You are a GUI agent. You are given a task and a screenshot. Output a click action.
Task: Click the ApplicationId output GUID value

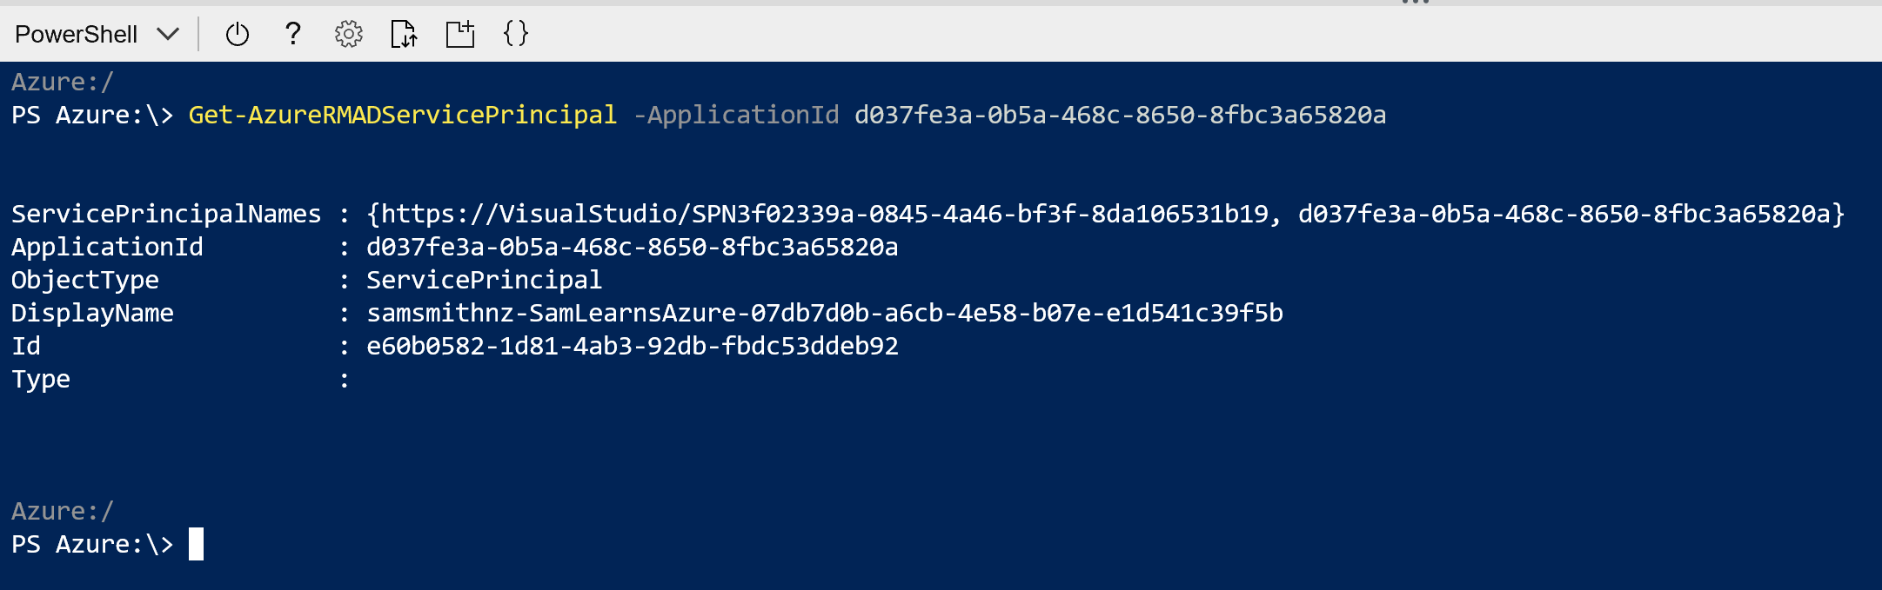point(632,248)
